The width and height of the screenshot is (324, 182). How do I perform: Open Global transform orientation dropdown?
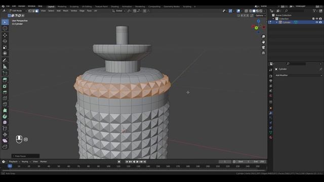[119, 11]
